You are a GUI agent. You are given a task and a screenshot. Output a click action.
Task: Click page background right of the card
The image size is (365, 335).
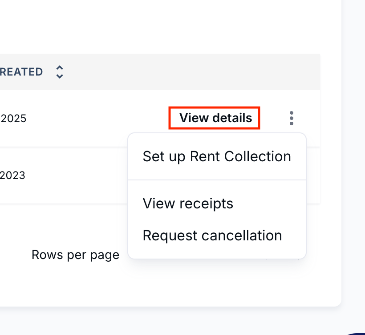[x=353, y=140]
